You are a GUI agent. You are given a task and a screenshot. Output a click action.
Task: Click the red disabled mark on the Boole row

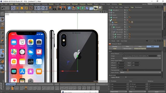pyautogui.click(x=127, y=20)
